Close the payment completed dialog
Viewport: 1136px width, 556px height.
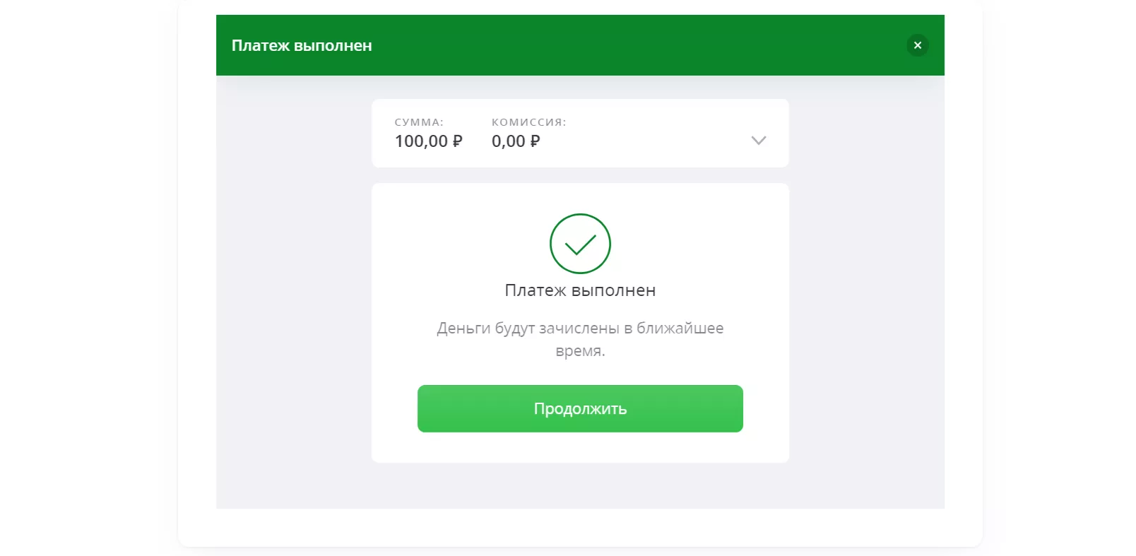[917, 45]
